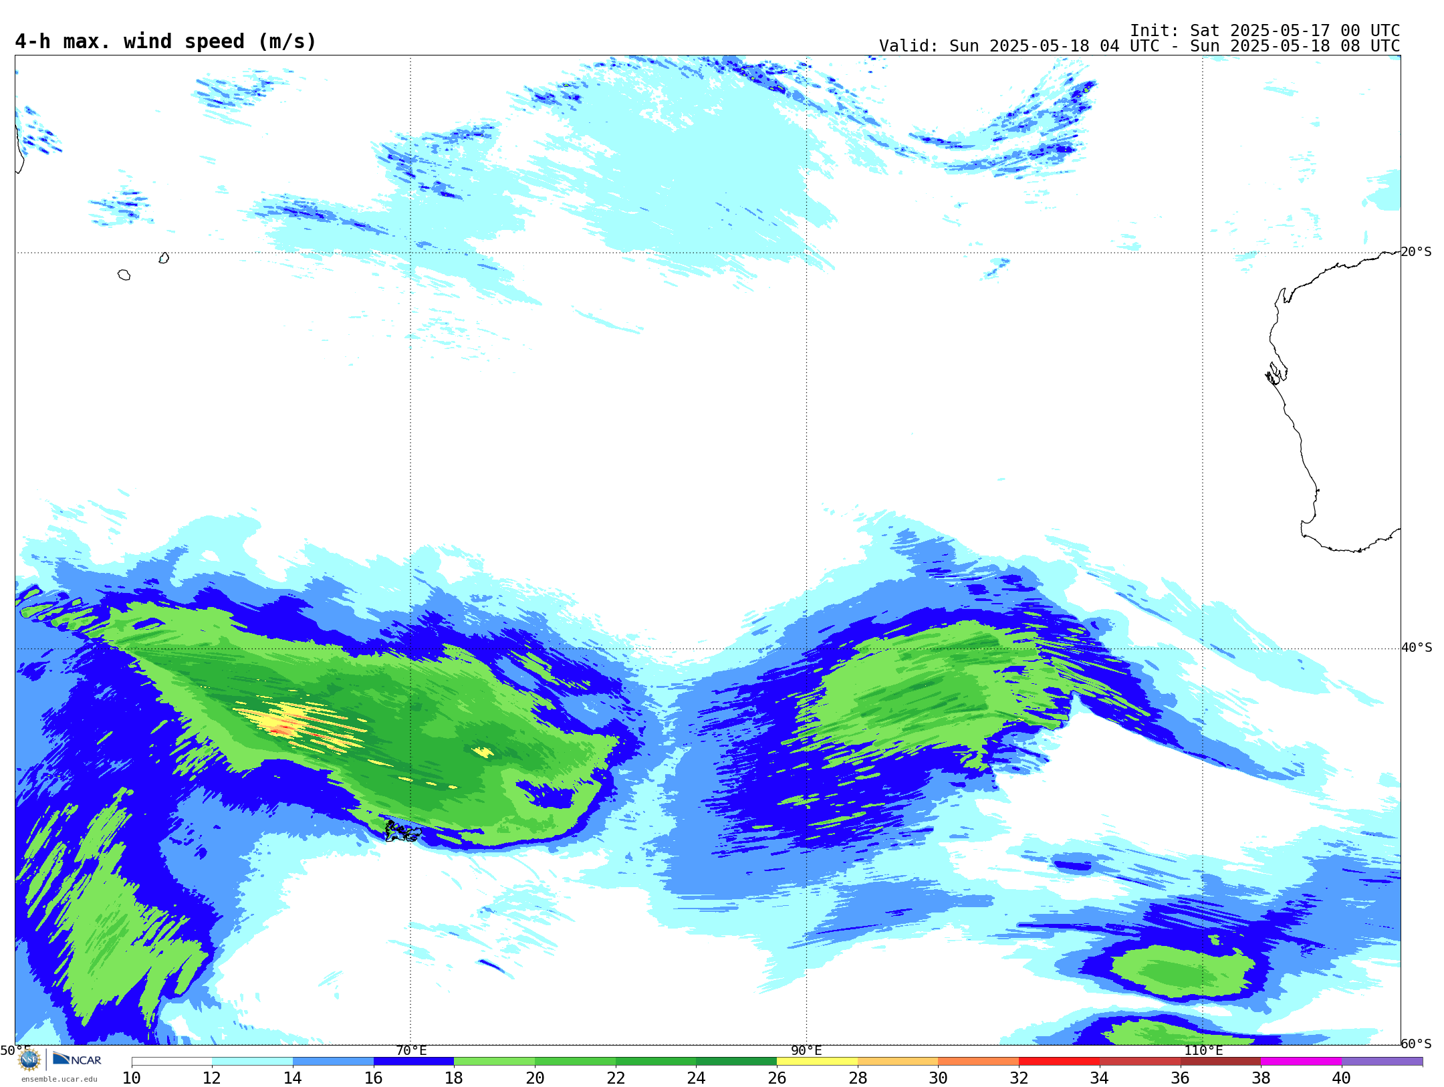Click the green wind region south of 110°E
Viewport: 1444px width, 1087px height.
(x=1183, y=971)
